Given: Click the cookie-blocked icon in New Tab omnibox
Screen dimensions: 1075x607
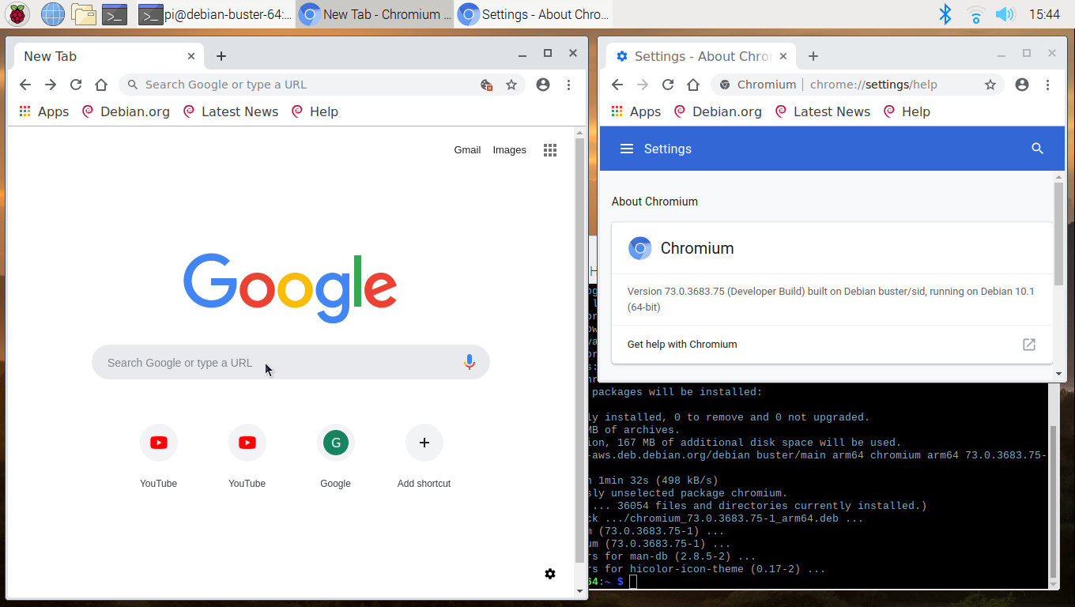Looking at the screenshot, I should (487, 85).
